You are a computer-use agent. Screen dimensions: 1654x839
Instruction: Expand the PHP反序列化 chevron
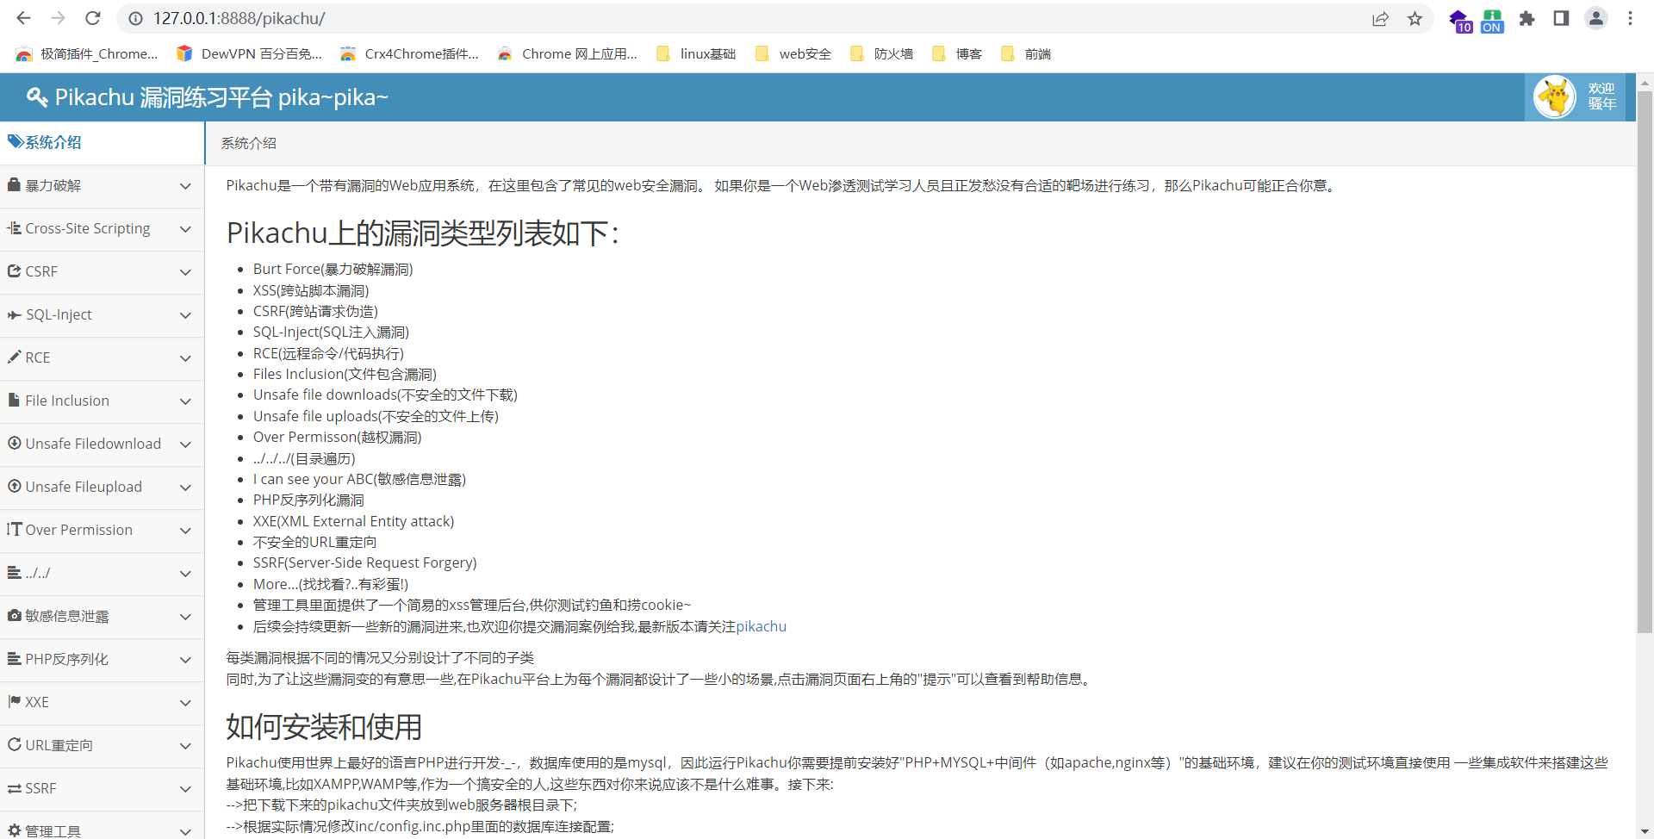point(185,659)
